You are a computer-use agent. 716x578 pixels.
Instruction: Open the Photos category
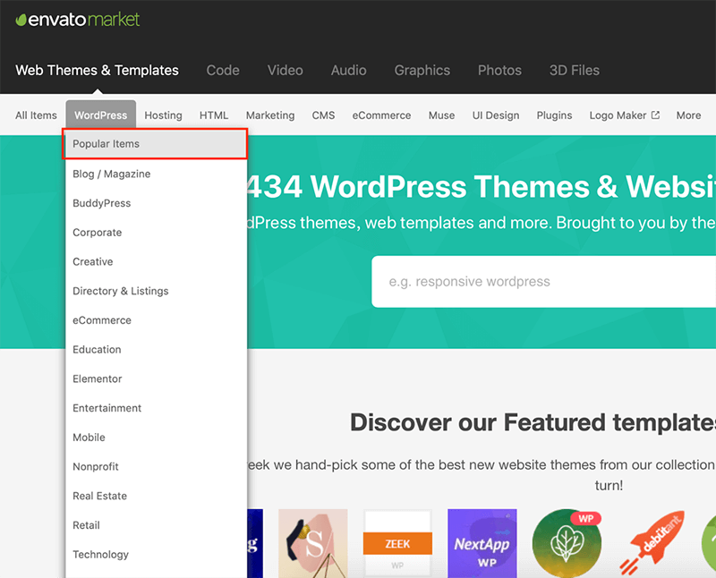(499, 71)
